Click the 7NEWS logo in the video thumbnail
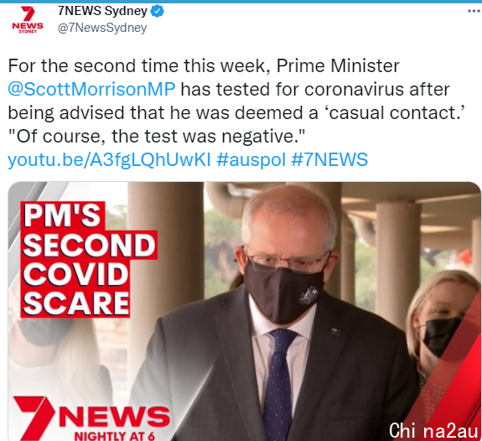Image resolution: width=482 pixels, height=441 pixels. coord(91,418)
